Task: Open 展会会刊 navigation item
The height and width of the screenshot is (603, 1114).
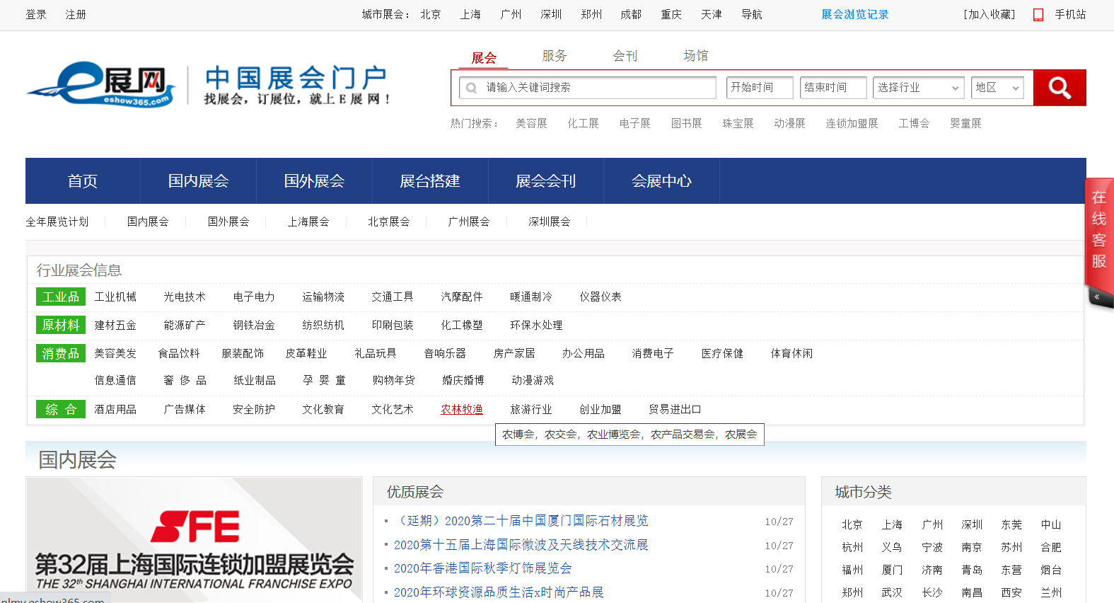Action: pos(546,181)
